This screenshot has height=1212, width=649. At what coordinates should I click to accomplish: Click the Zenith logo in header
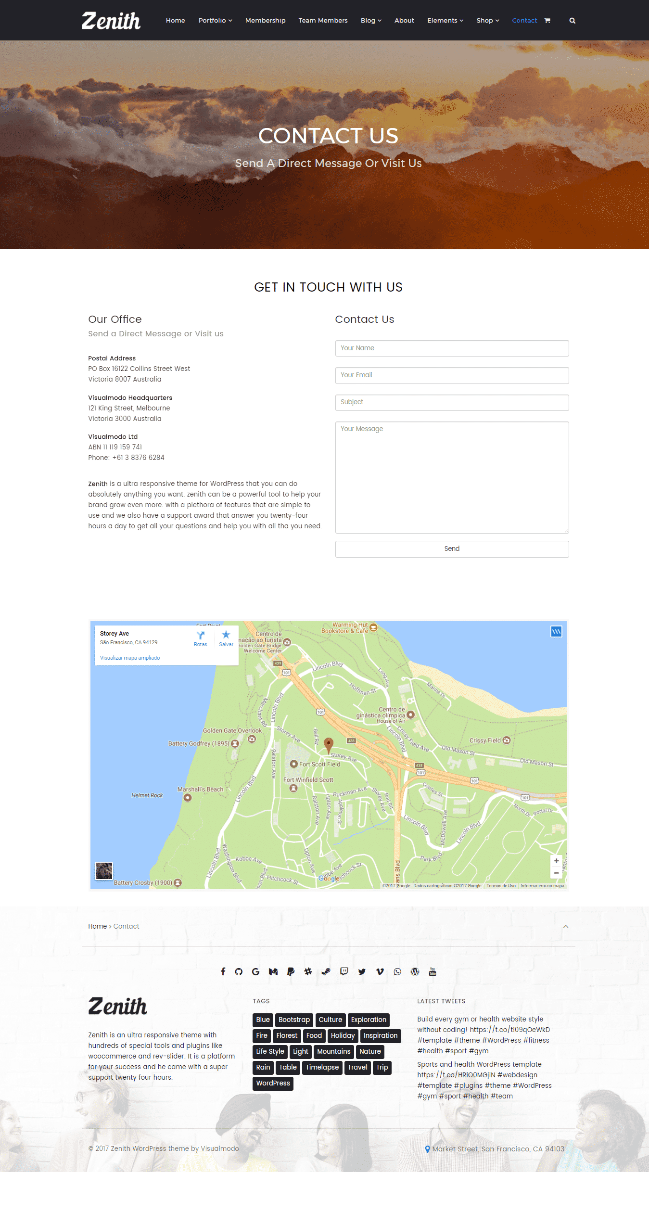pyautogui.click(x=111, y=21)
